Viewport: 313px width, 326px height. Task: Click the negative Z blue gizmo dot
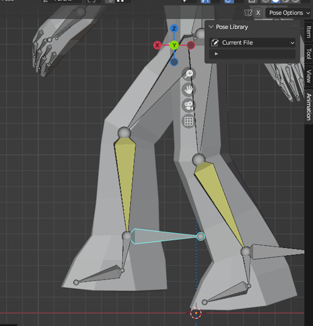[x=174, y=62]
